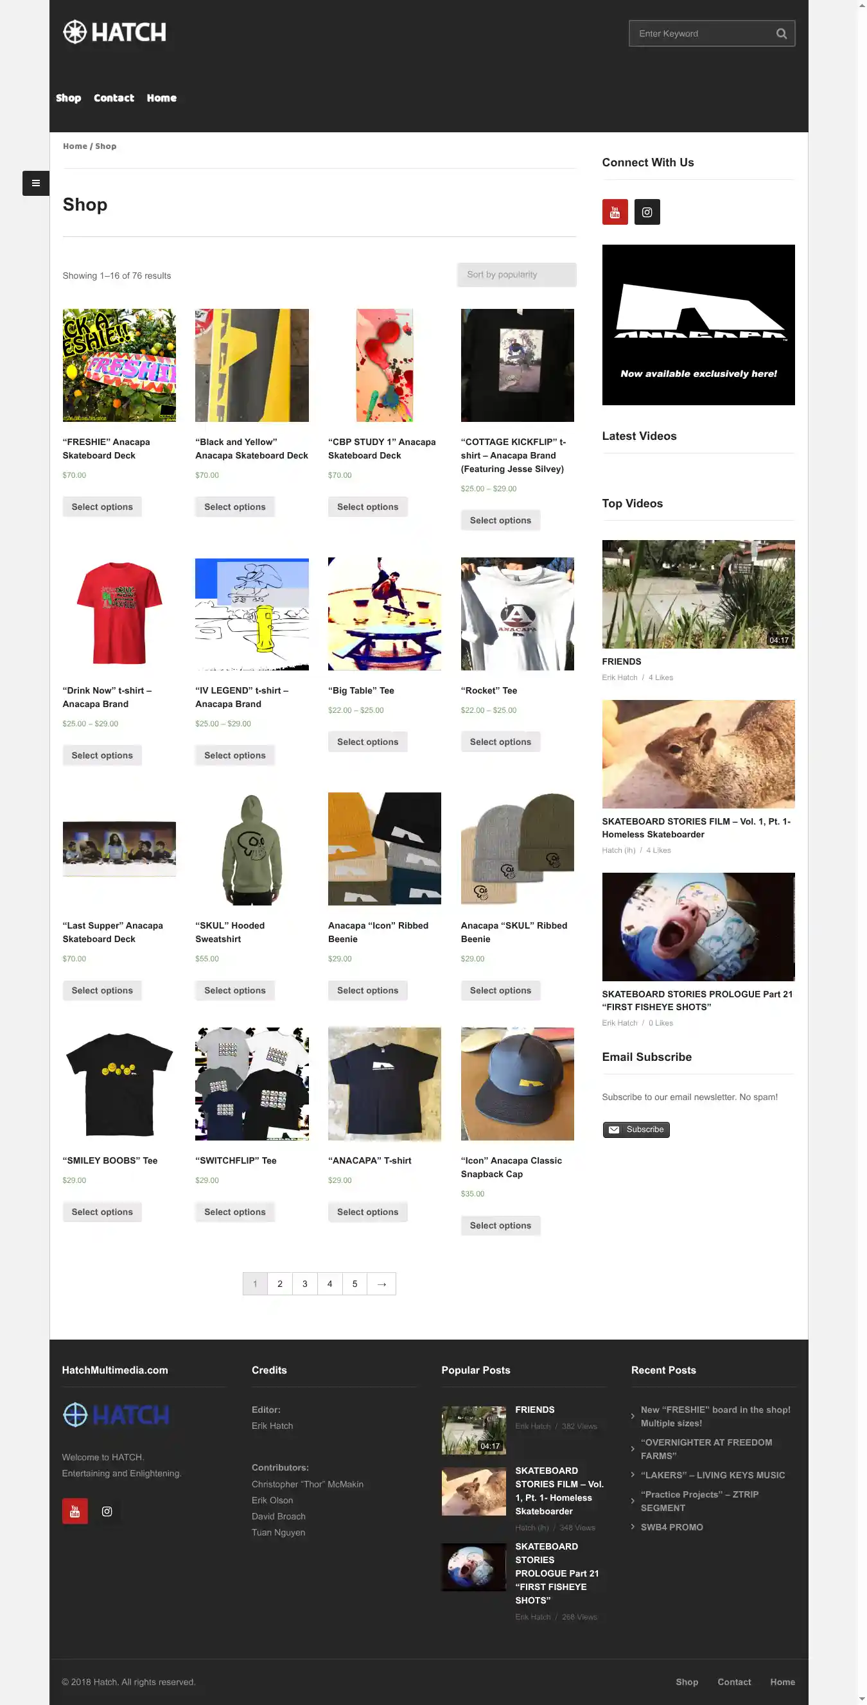Click the Home breadcrumb link
The width and height of the screenshot is (867, 1705).
tap(74, 146)
